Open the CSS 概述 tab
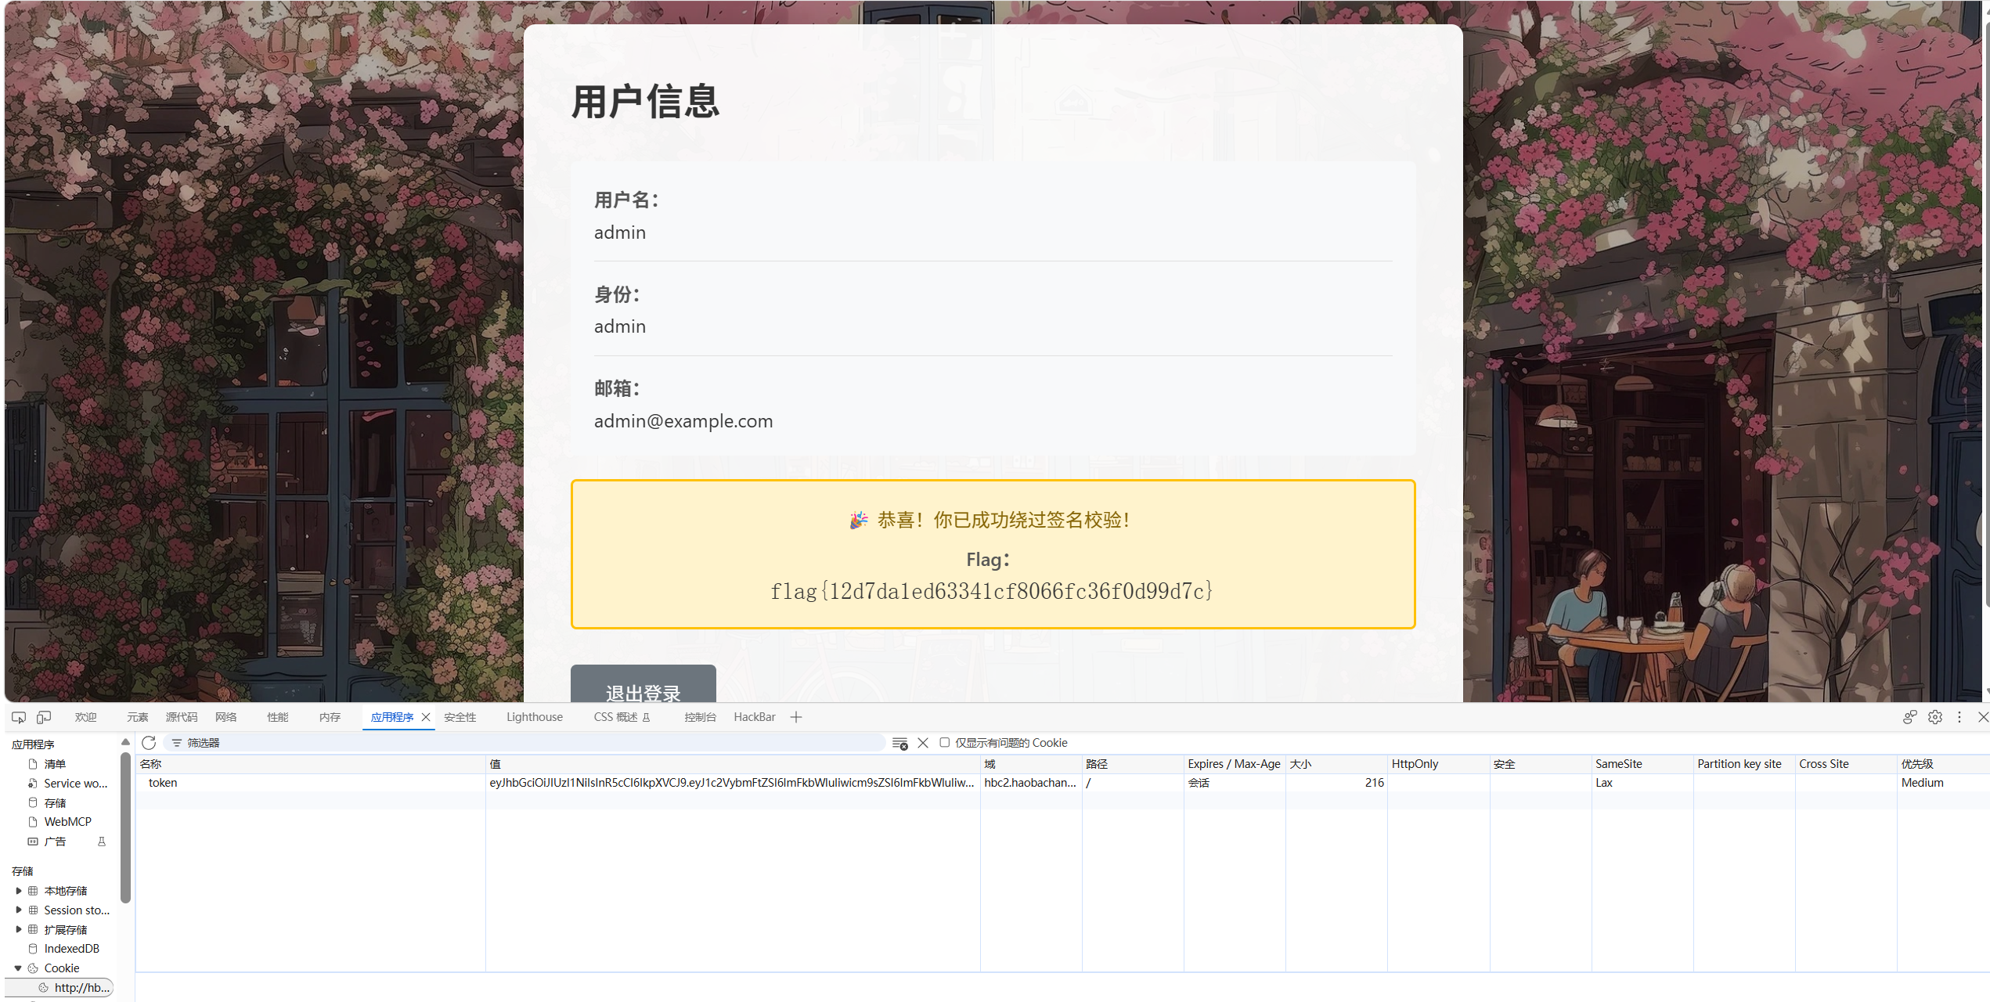 [622, 717]
